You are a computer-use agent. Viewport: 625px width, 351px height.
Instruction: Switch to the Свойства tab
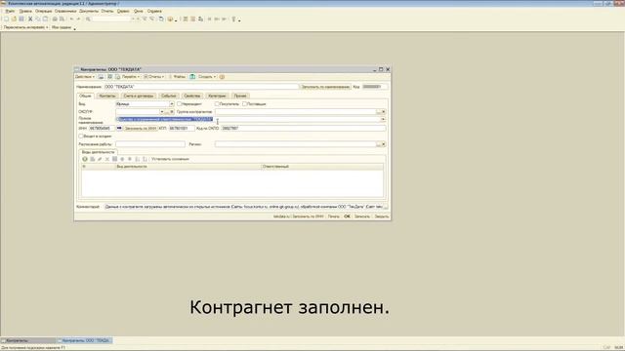point(192,96)
